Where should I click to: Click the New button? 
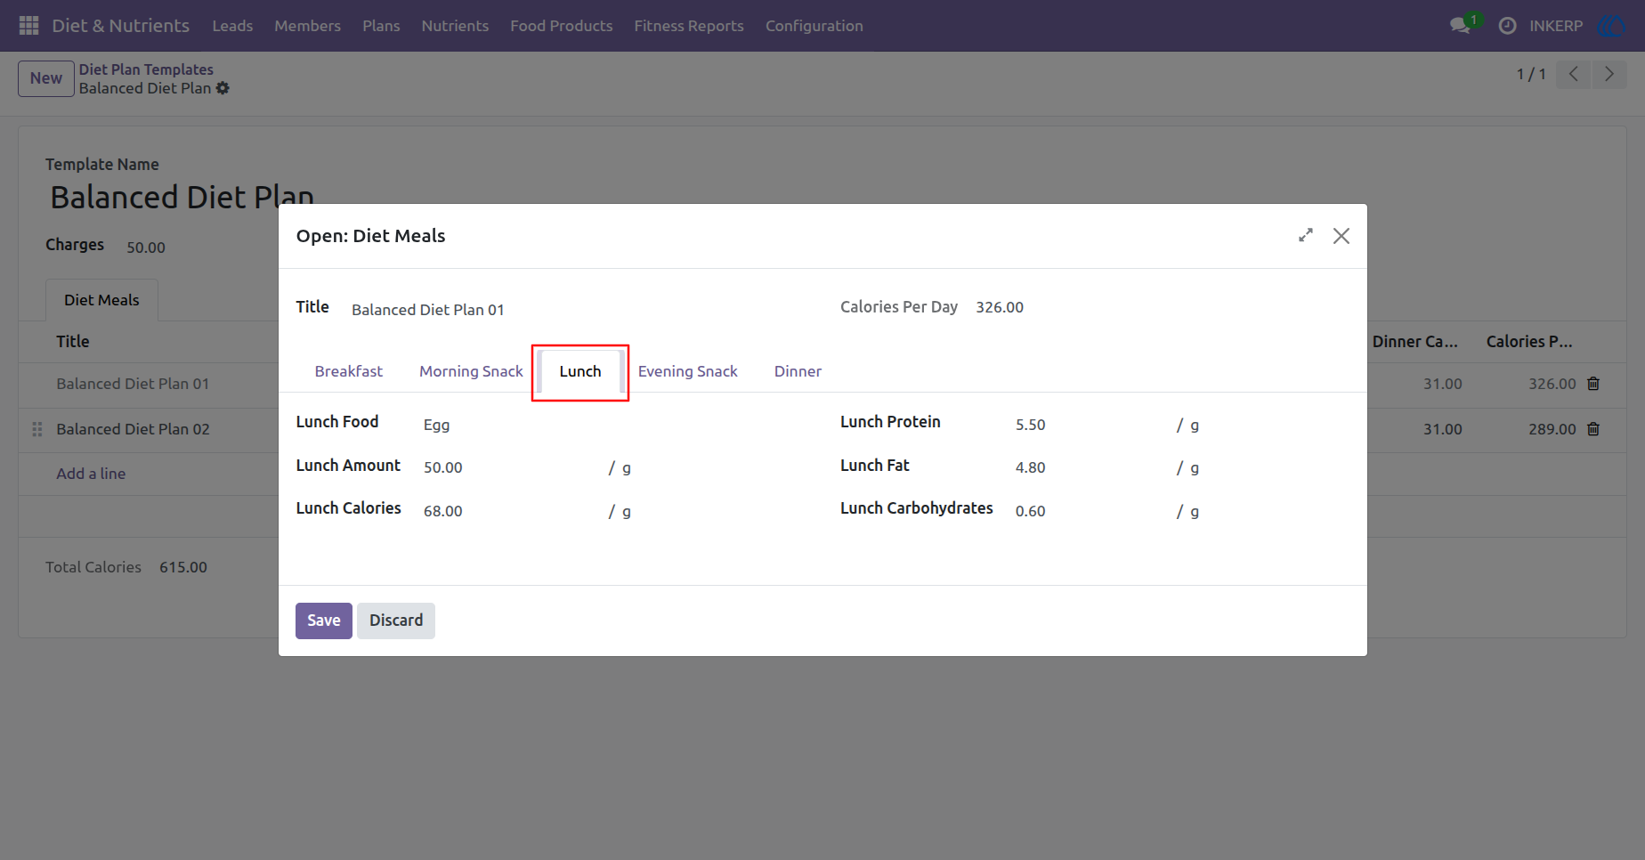coord(46,78)
